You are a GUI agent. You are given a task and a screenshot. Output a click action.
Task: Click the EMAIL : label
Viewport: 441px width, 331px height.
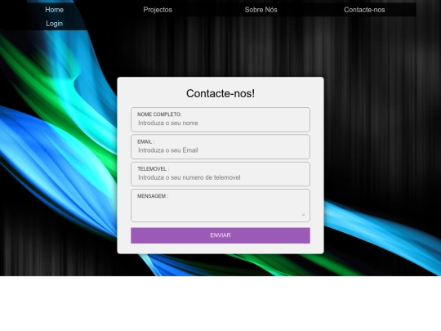(x=145, y=141)
